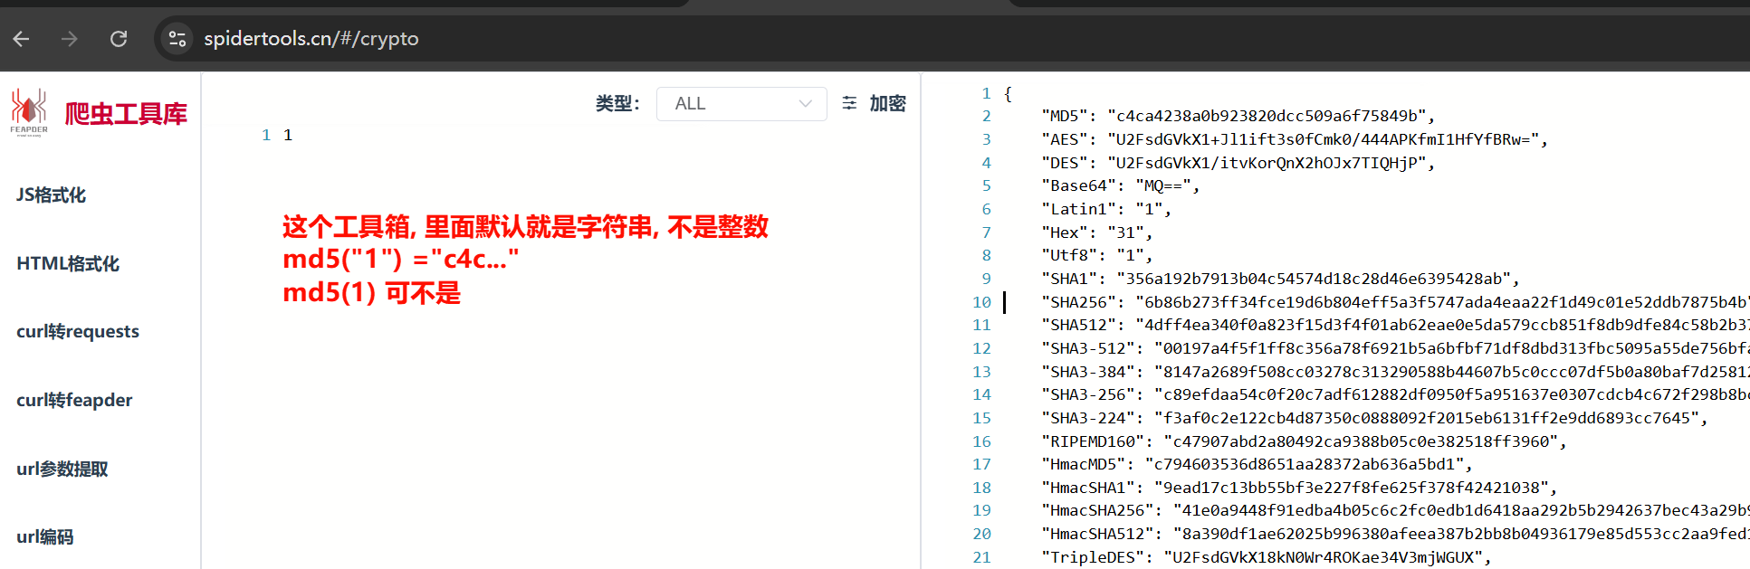Click the browser forward arrow

click(x=70, y=39)
